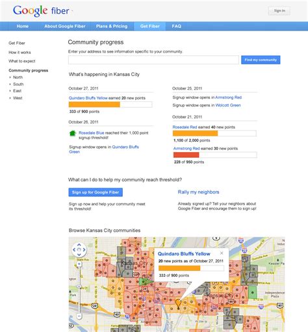Open the Wolcott Green link
The width and height of the screenshot is (308, 332).
pos(228,105)
